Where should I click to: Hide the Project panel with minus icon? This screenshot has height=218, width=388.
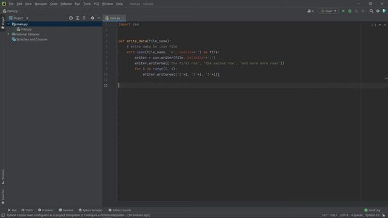coord(99,18)
